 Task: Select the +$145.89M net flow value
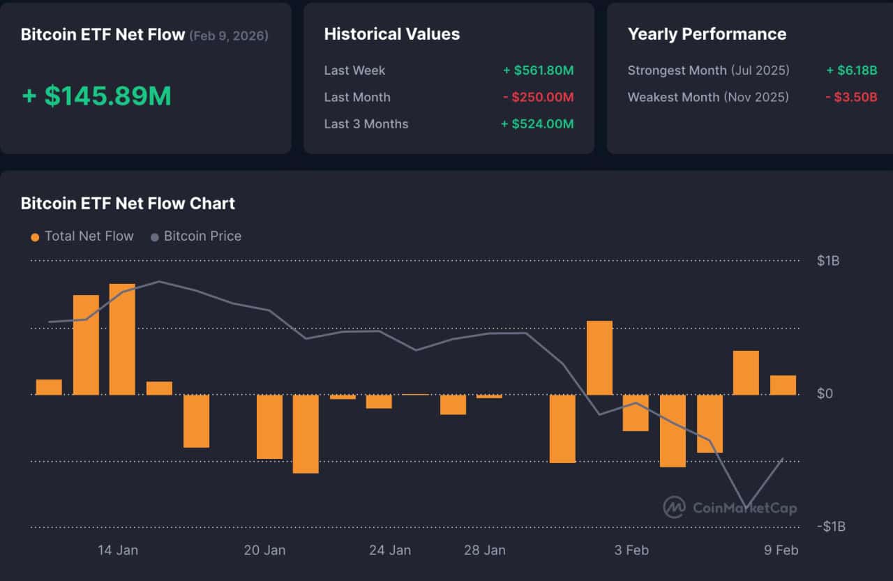pyautogui.click(x=96, y=96)
